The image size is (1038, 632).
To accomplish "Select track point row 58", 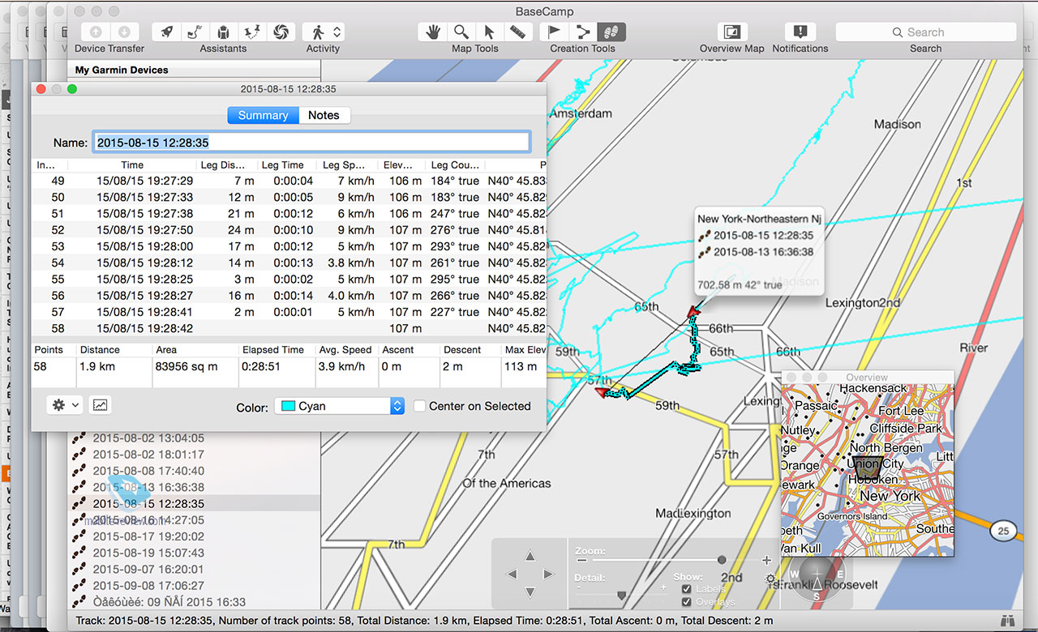I will (x=289, y=328).
